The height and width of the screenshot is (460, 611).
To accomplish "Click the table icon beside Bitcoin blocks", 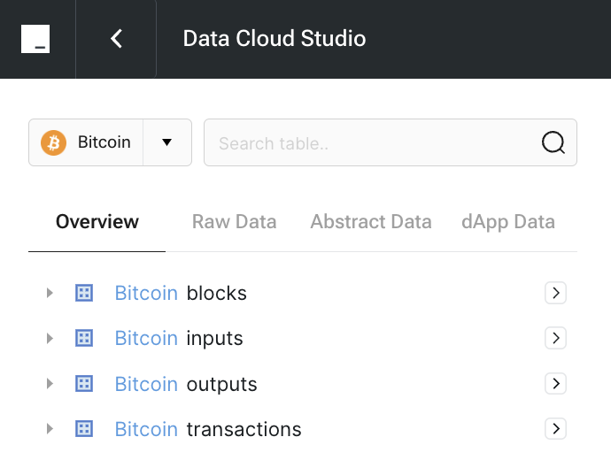I will point(84,293).
